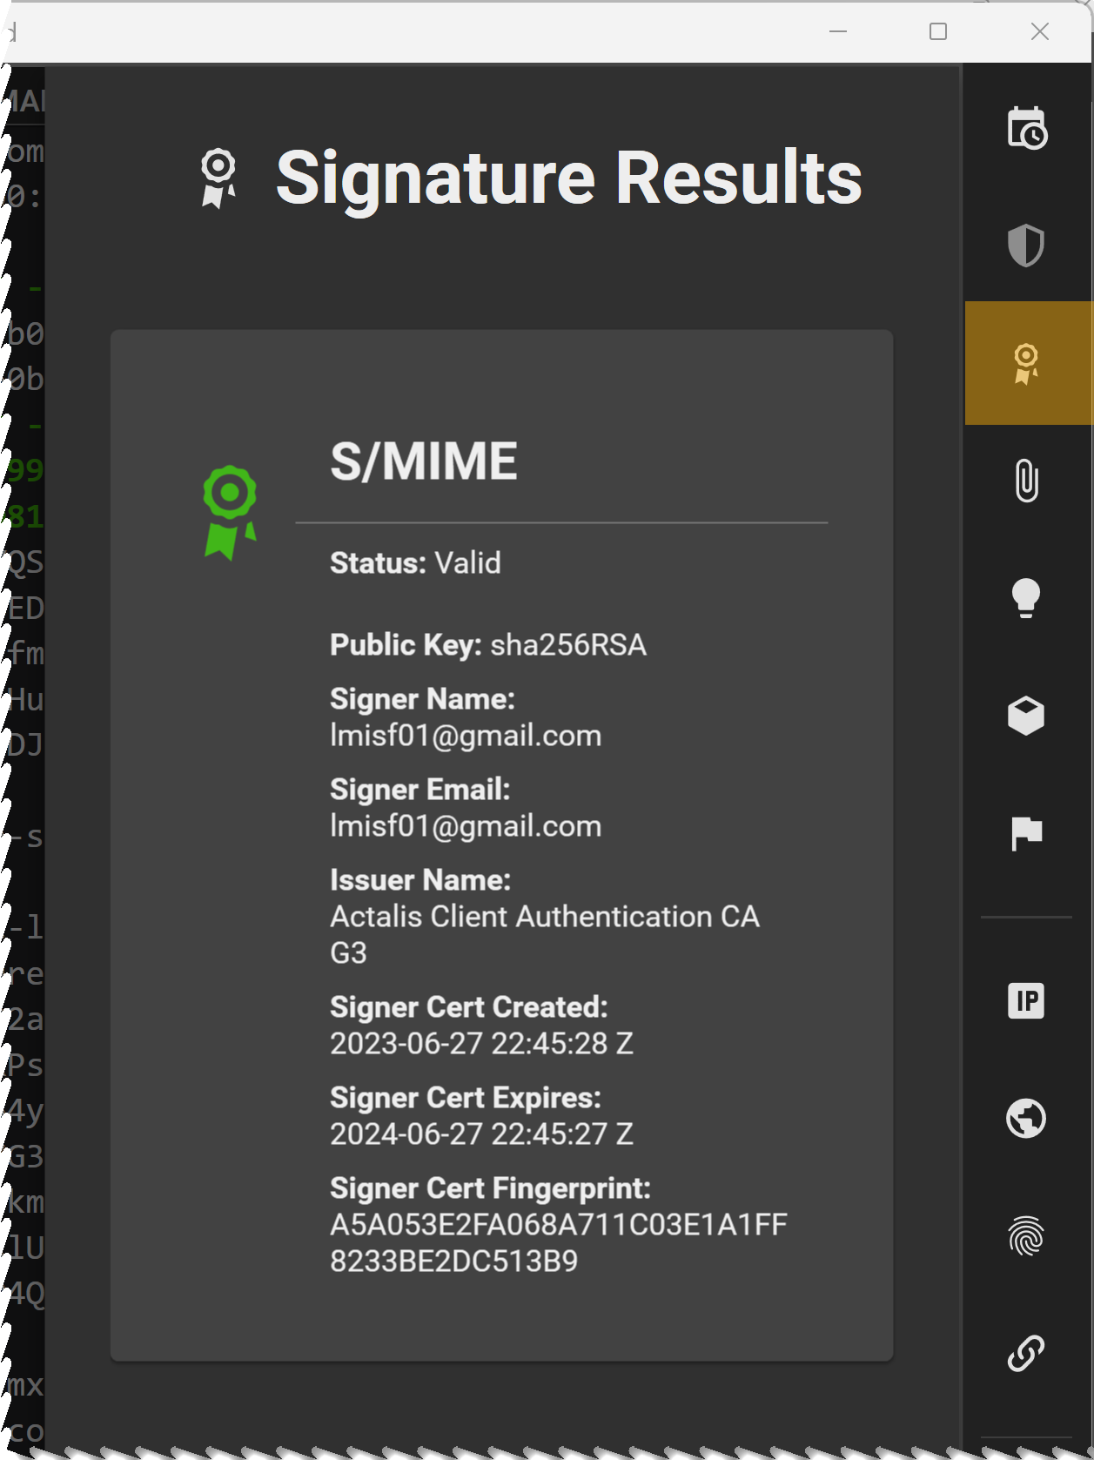Click the highlighted signature ribbon sidebar tab
The width and height of the screenshot is (1094, 1460).
point(1027,363)
